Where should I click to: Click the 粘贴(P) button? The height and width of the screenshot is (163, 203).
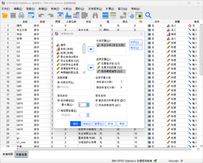tap(87, 124)
